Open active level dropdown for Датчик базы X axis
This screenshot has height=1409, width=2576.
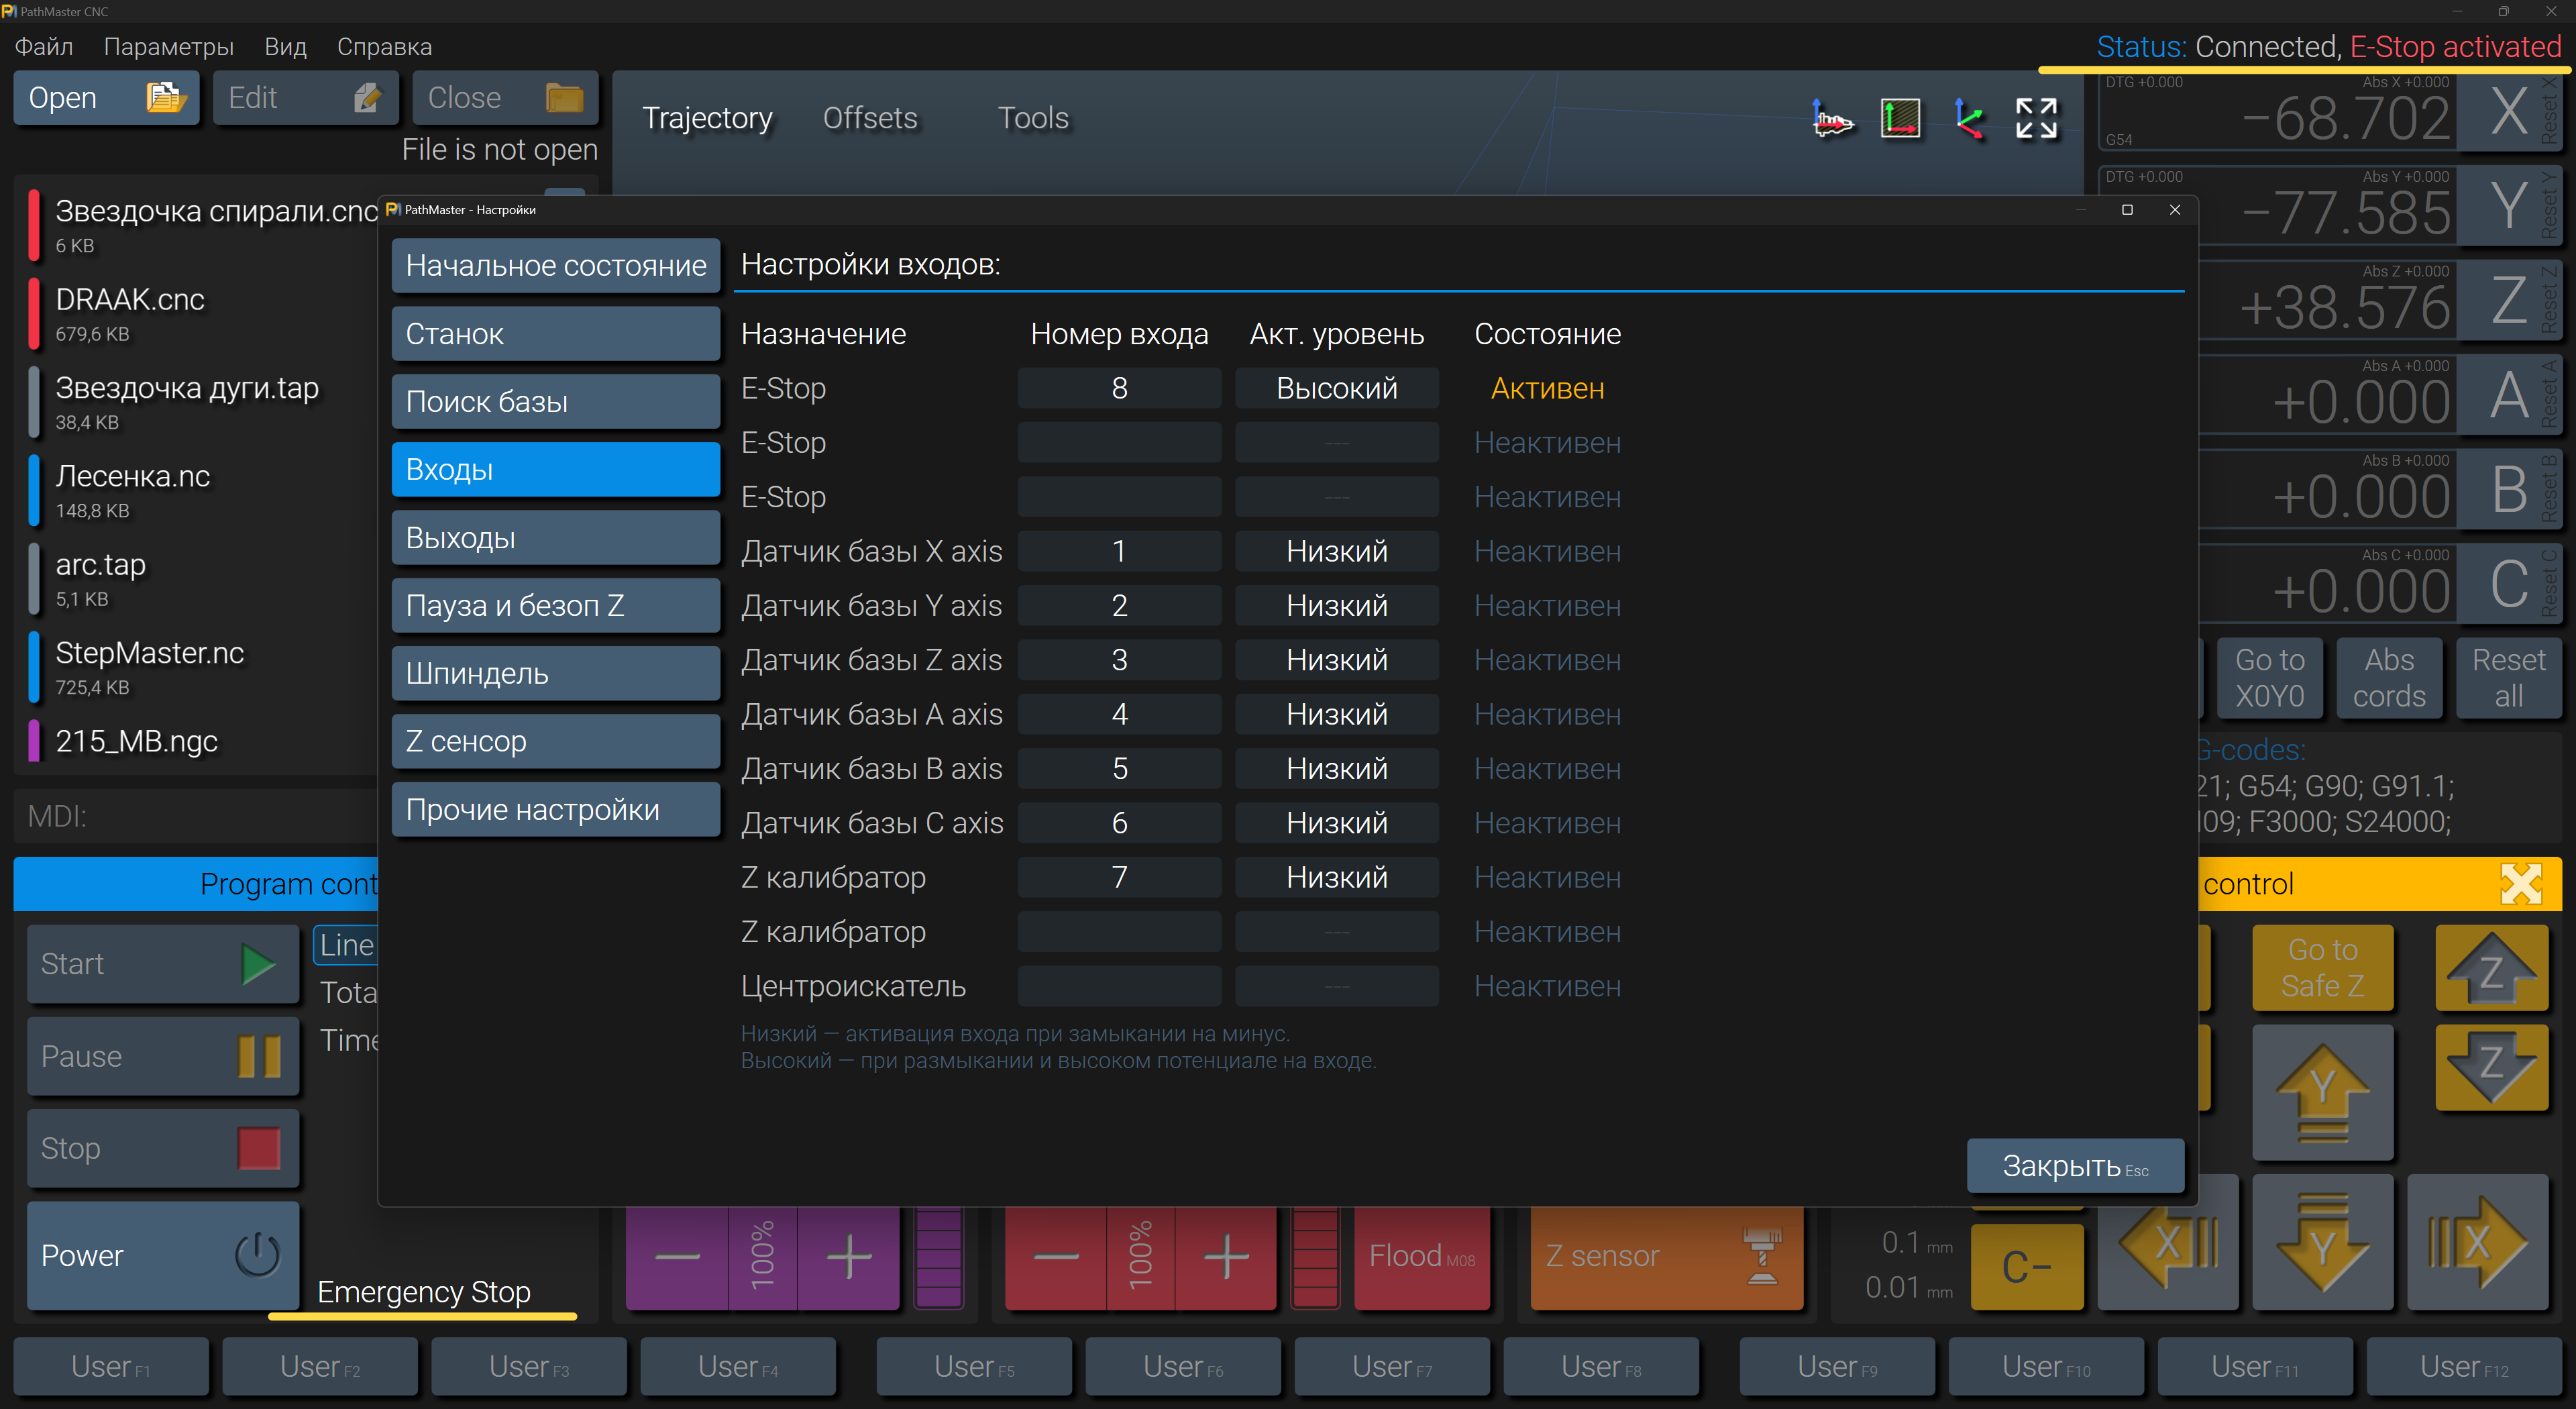point(1336,551)
